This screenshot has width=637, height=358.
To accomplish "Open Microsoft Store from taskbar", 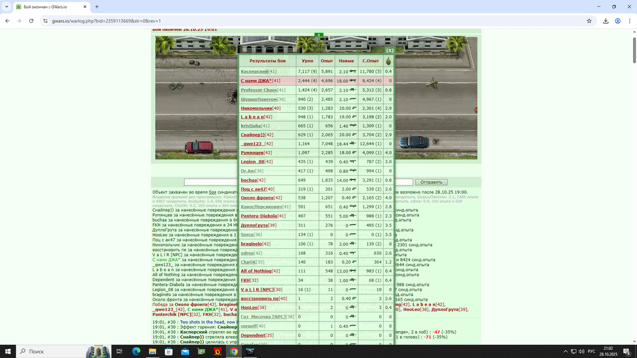I will 169,352.
